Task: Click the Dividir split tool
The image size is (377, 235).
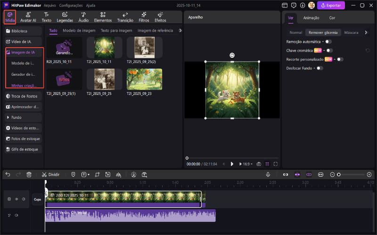Action: click(50, 174)
